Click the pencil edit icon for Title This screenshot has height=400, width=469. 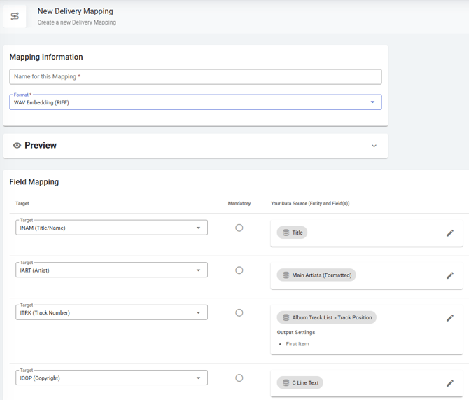(450, 233)
